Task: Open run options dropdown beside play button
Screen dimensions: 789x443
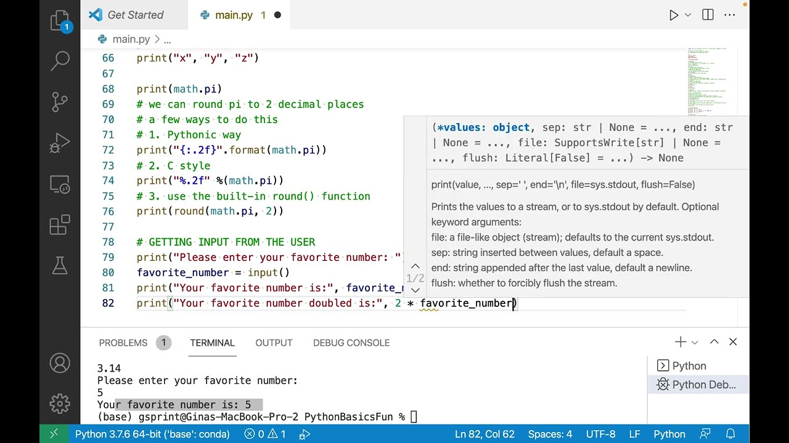Action: click(x=688, y=15)
